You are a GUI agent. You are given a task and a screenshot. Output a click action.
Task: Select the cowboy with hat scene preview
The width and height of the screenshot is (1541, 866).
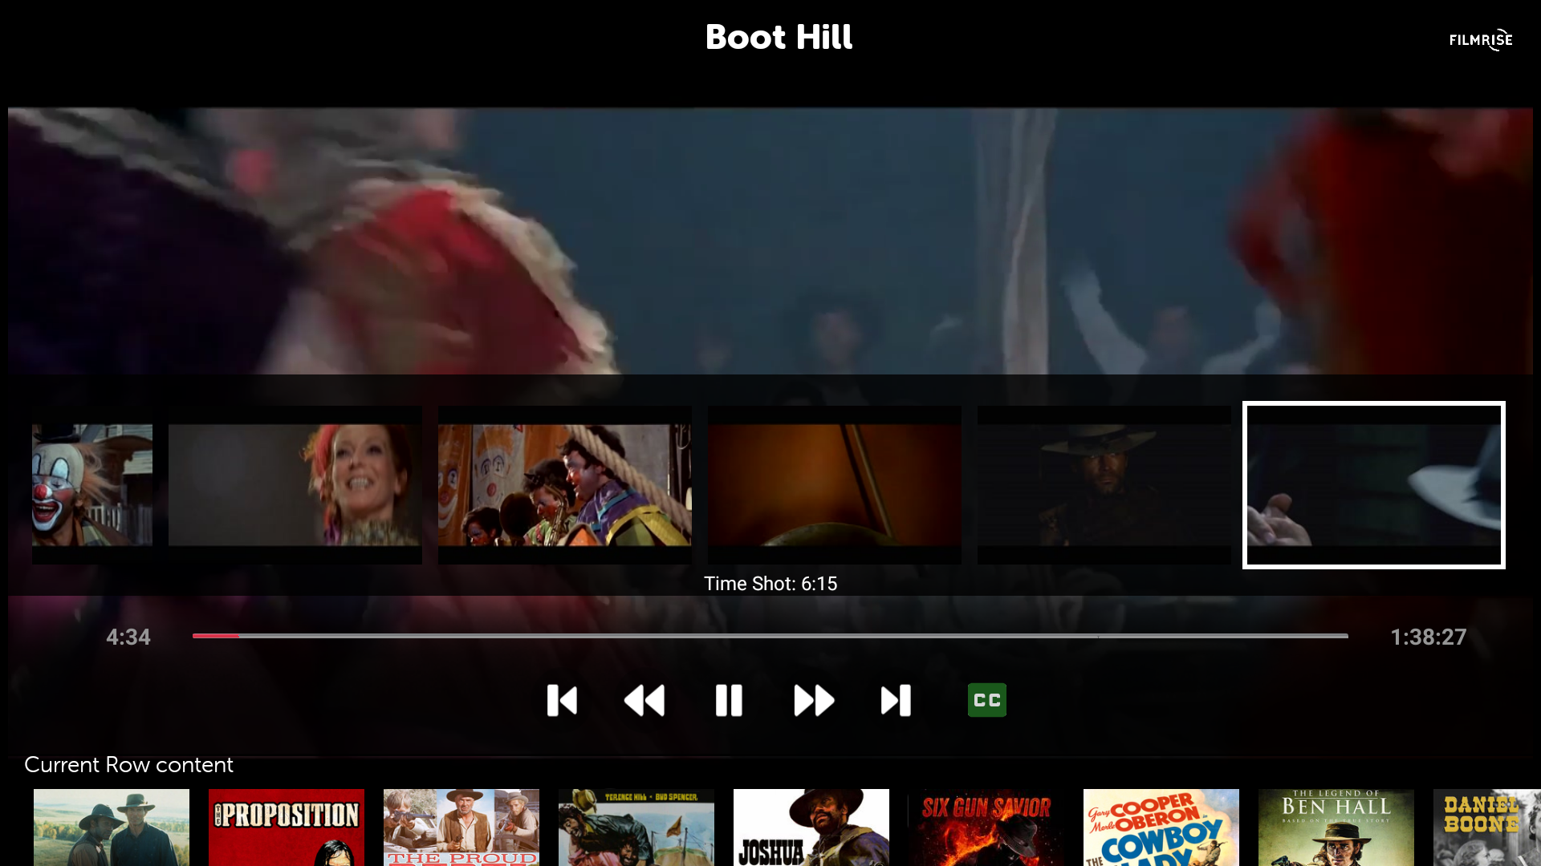1104,485
